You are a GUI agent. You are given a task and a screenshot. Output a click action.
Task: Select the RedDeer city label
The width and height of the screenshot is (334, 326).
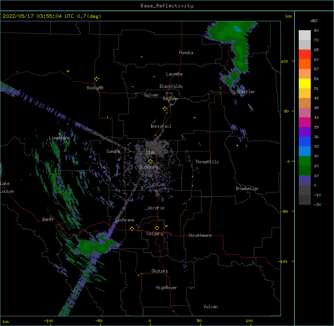click(170, 99)
